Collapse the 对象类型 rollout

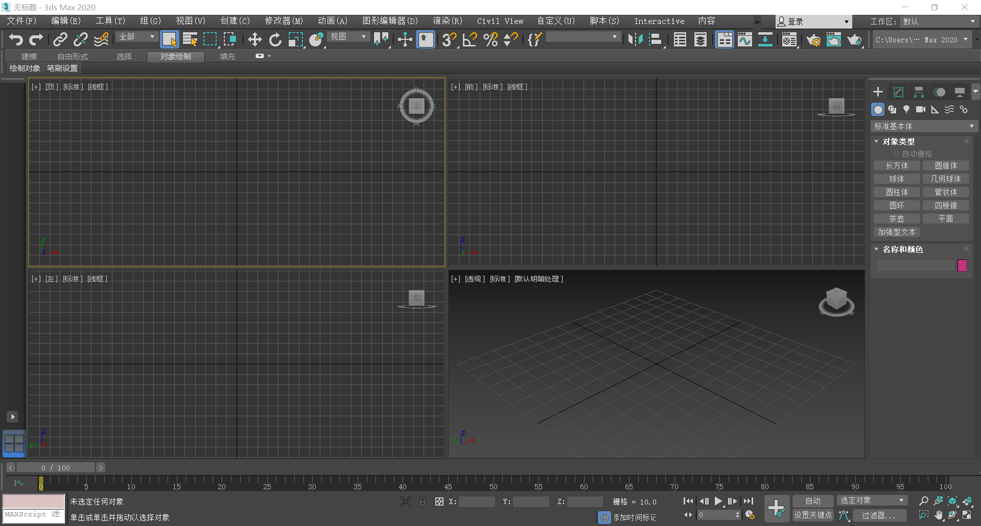tap(899, 141)
